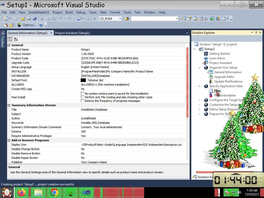Close the General Information (Setup1) tab

point(51,33)
